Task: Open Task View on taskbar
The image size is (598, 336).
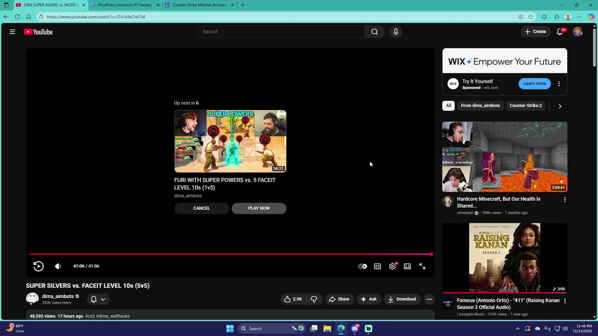Action: [314, 329]
